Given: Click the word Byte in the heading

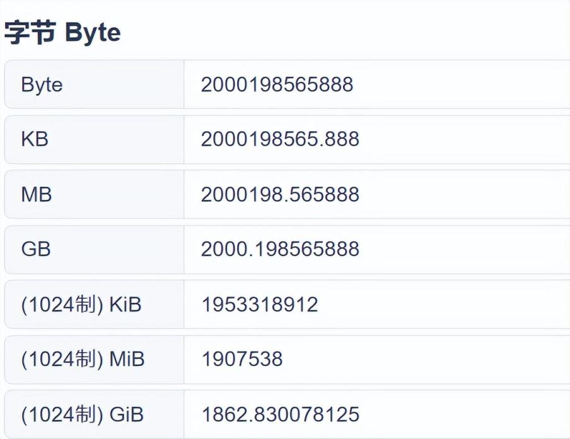Looking at the screenshot, I should [93, 33].
